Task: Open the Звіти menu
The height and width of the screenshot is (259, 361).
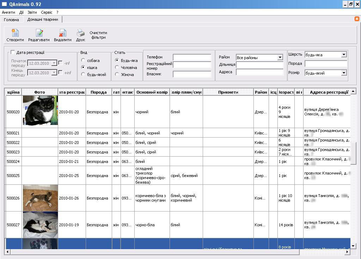Action: coord(32,12)
